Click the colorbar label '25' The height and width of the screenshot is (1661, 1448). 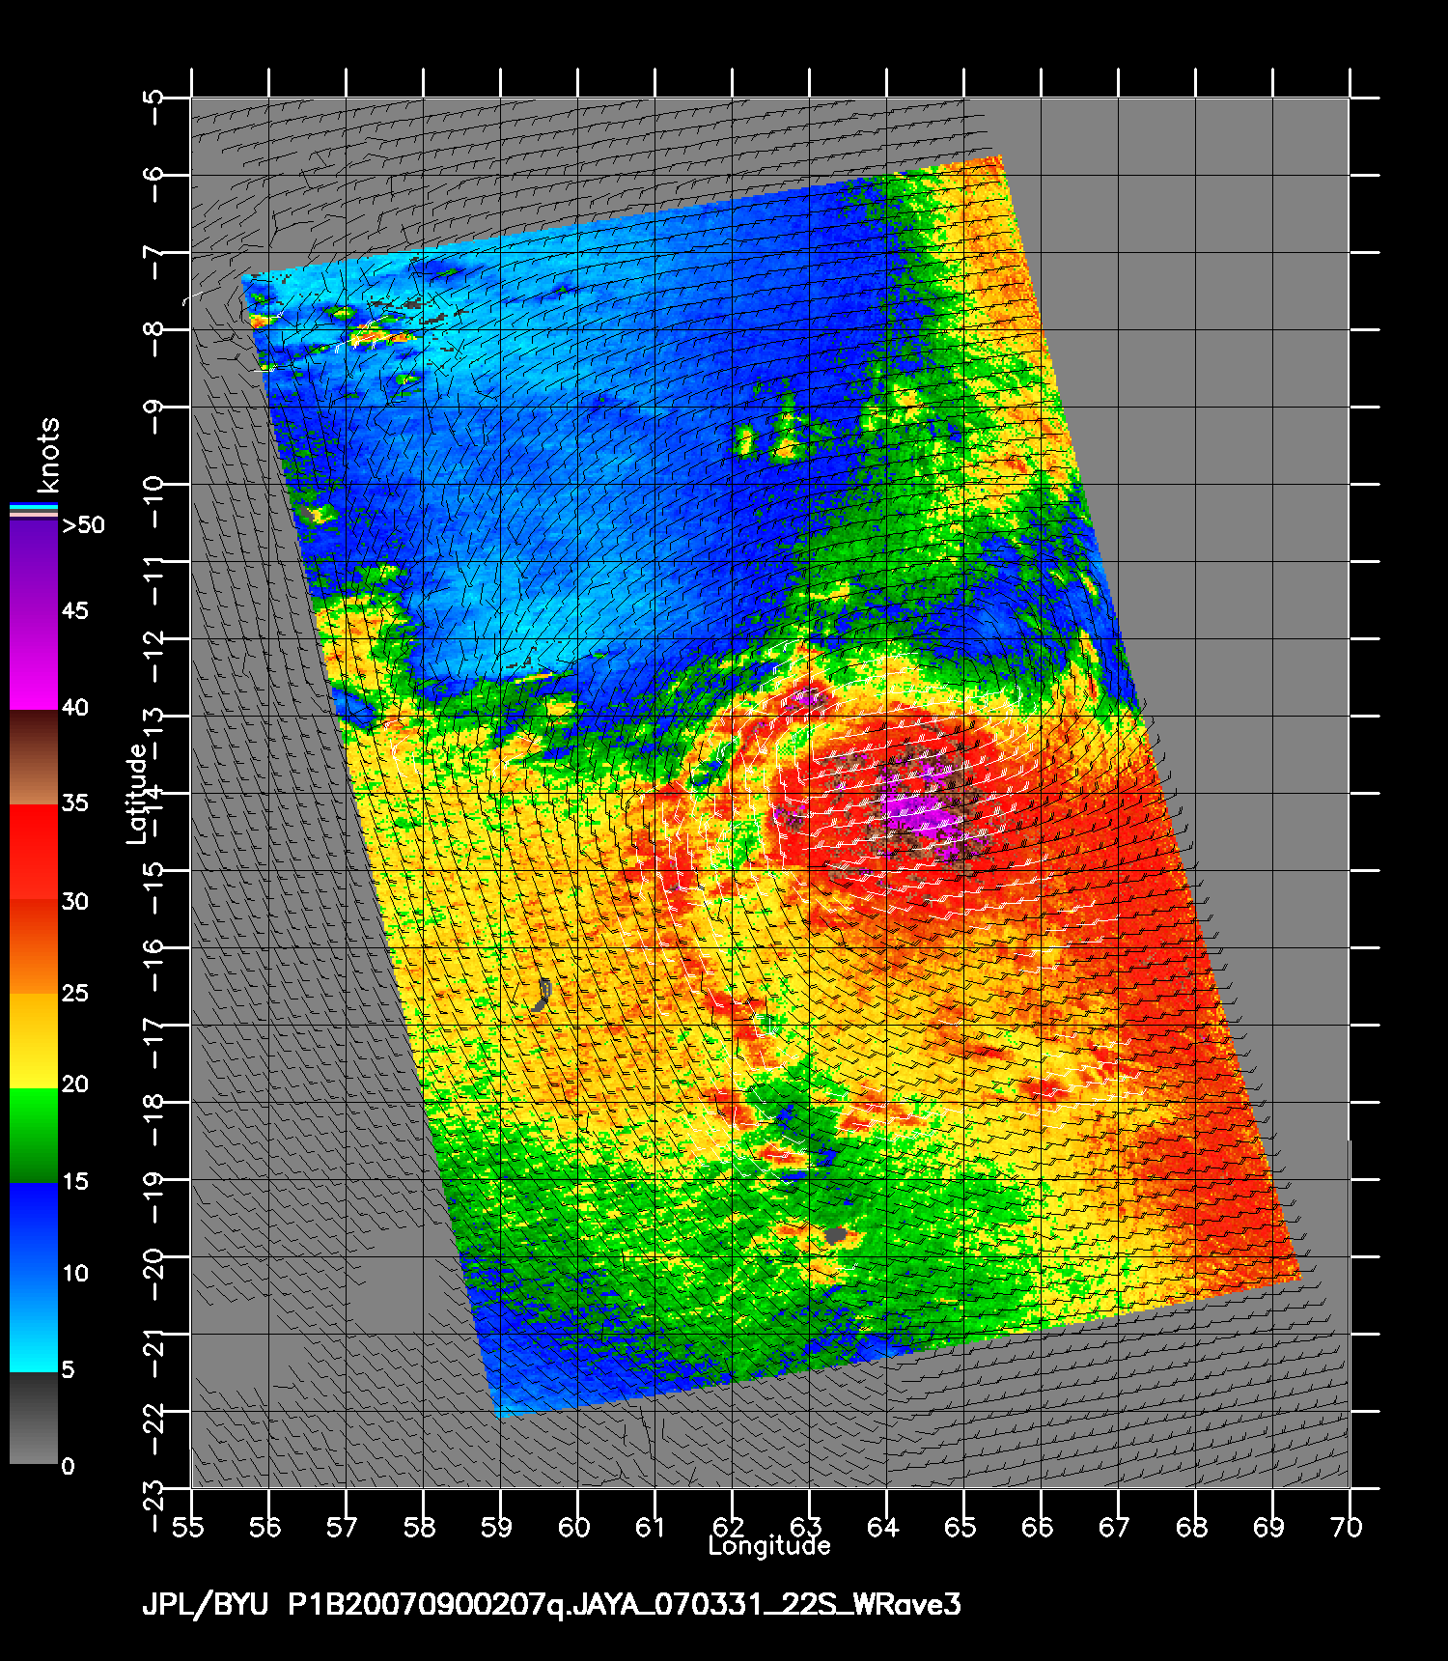click(74, 993)
